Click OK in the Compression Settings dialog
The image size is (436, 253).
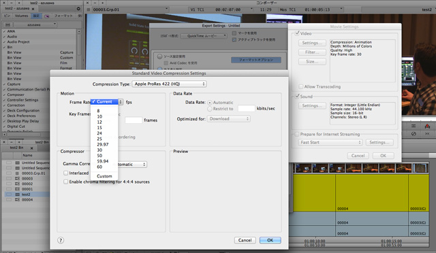270,240
